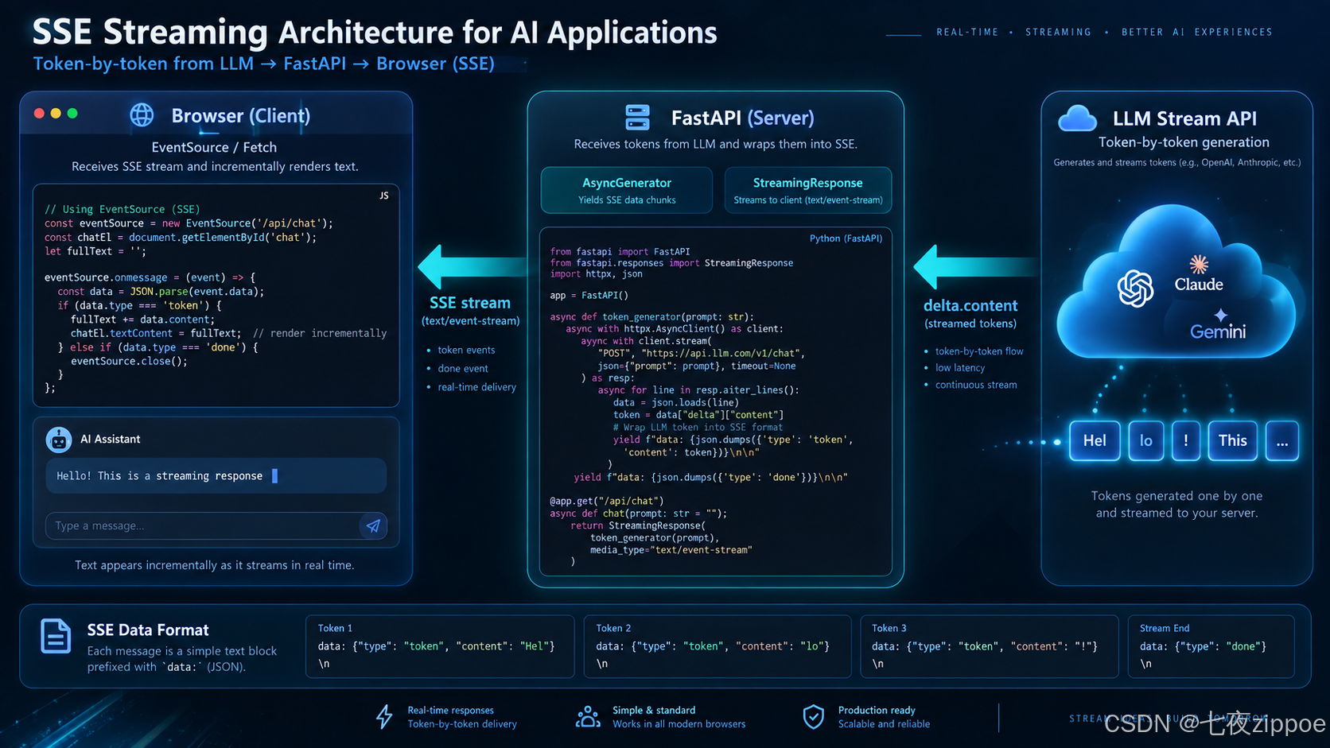Click the 'Hel' token chip

point(1095,440)
